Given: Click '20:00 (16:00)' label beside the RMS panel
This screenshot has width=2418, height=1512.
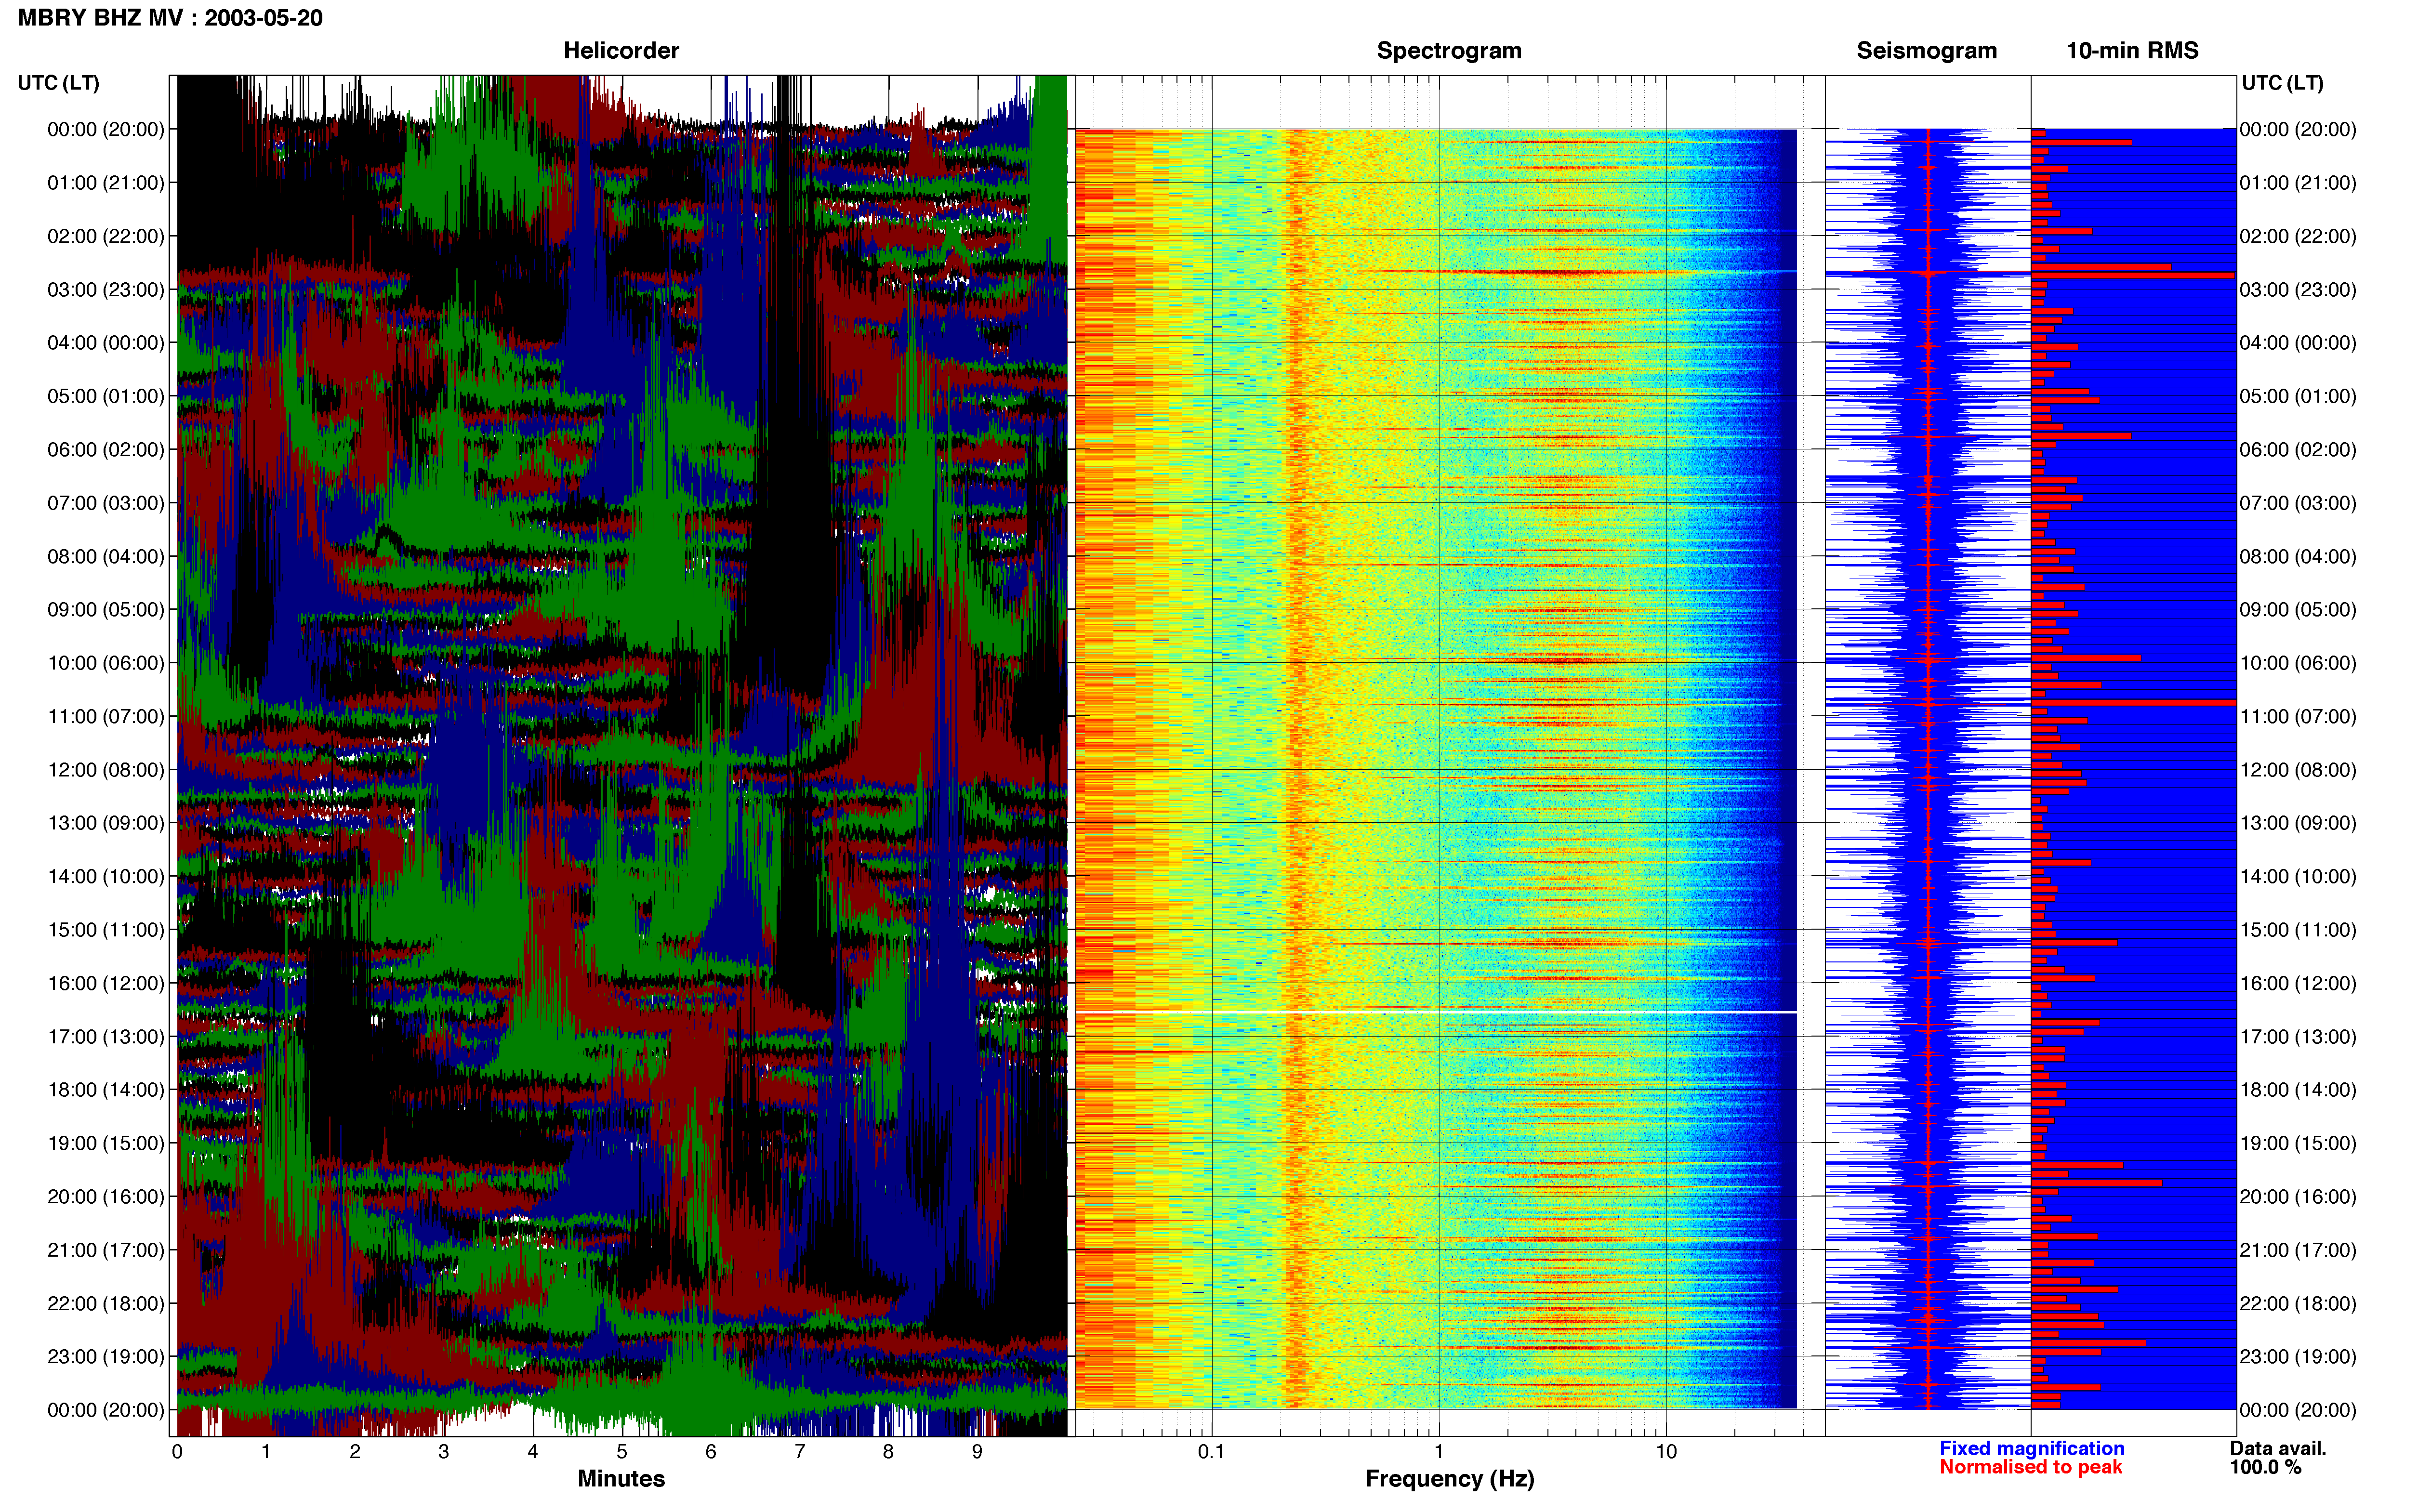Looking at the screenshot, I should point(2298,1197).
